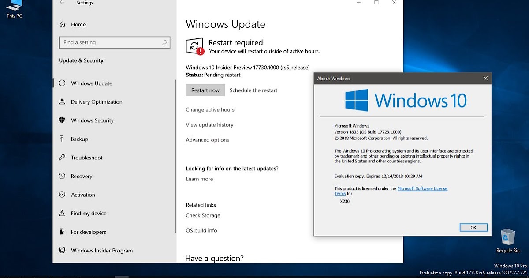Select the Troubleshoot wrench icon
Image resolution: width=529 pixels, height=278 pixels.
[x=63, y=158]
